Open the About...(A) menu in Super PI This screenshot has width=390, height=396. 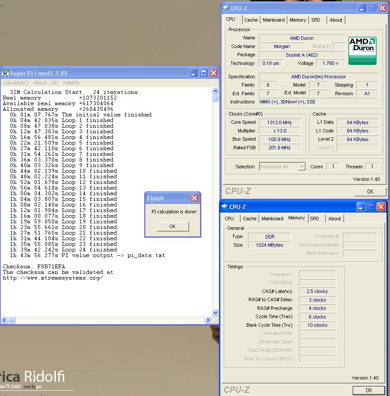point(46,83)
